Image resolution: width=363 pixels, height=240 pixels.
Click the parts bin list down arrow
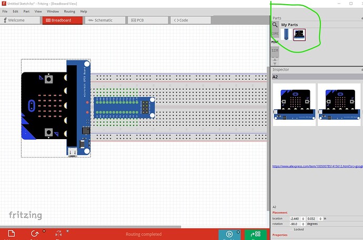[x=275, y=64]
